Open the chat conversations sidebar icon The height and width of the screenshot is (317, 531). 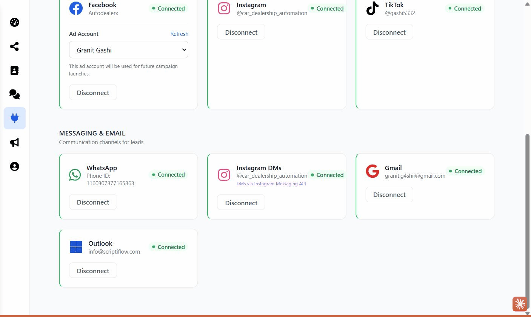click(x=14, y=94)
